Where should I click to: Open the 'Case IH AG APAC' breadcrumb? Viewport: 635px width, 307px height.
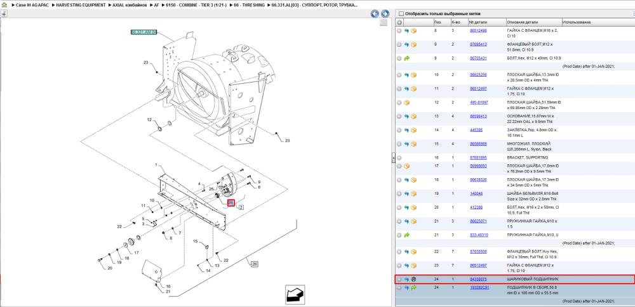(x=32, y=6)
